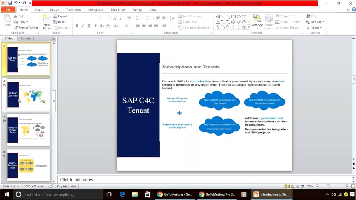Click the text box shape in gallery

218,16
